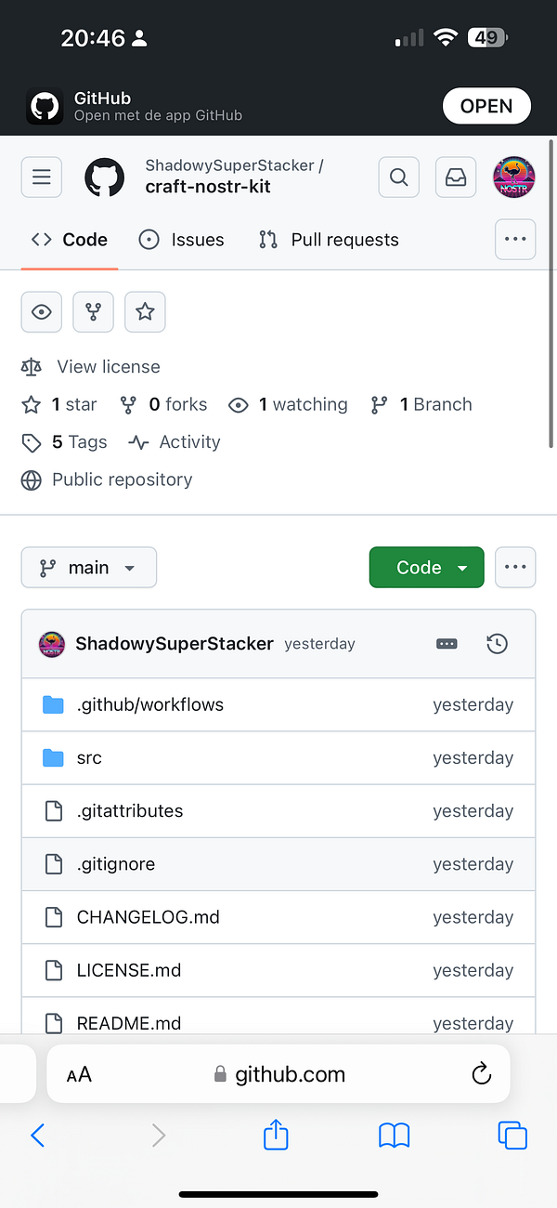The height and width of the screenshot is (1208, 557).
Task: Open the search magnifier icon
Action: (x=399, y=177)
